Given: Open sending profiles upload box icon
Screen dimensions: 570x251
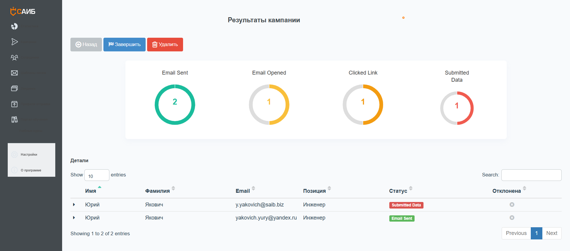Looking at the screenshot, I should point(14,104).
